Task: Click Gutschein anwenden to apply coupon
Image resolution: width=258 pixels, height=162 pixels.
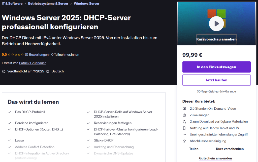Action: (215, 158)
